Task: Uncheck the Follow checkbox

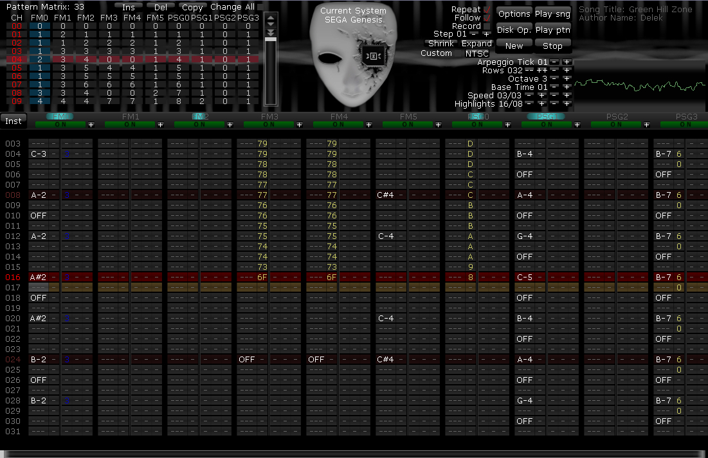Action: (486, 18)
